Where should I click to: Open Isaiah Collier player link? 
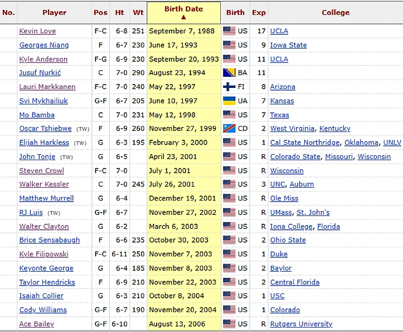[x=41, y=296]
